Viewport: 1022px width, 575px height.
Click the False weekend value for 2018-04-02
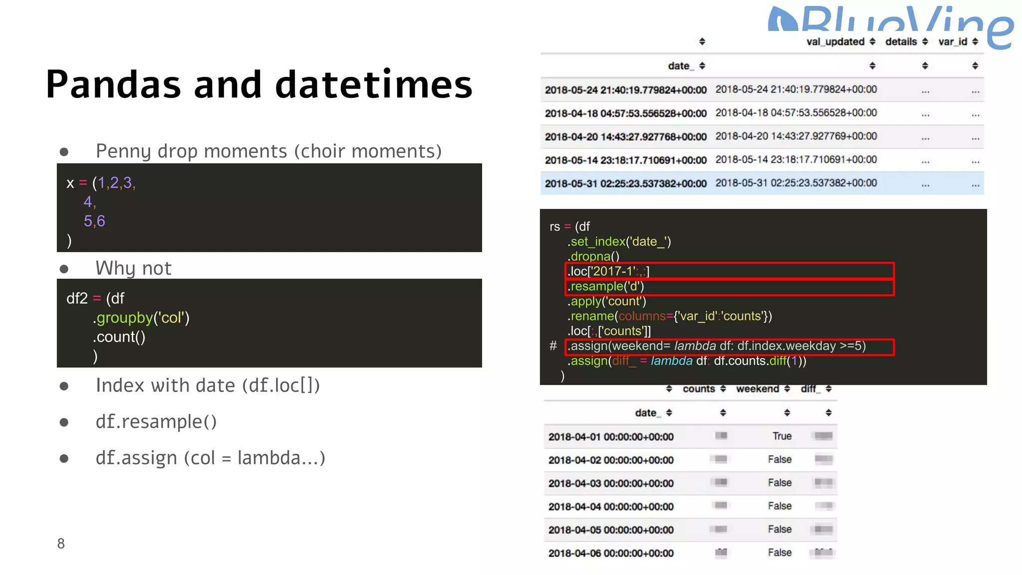[779, 459]
